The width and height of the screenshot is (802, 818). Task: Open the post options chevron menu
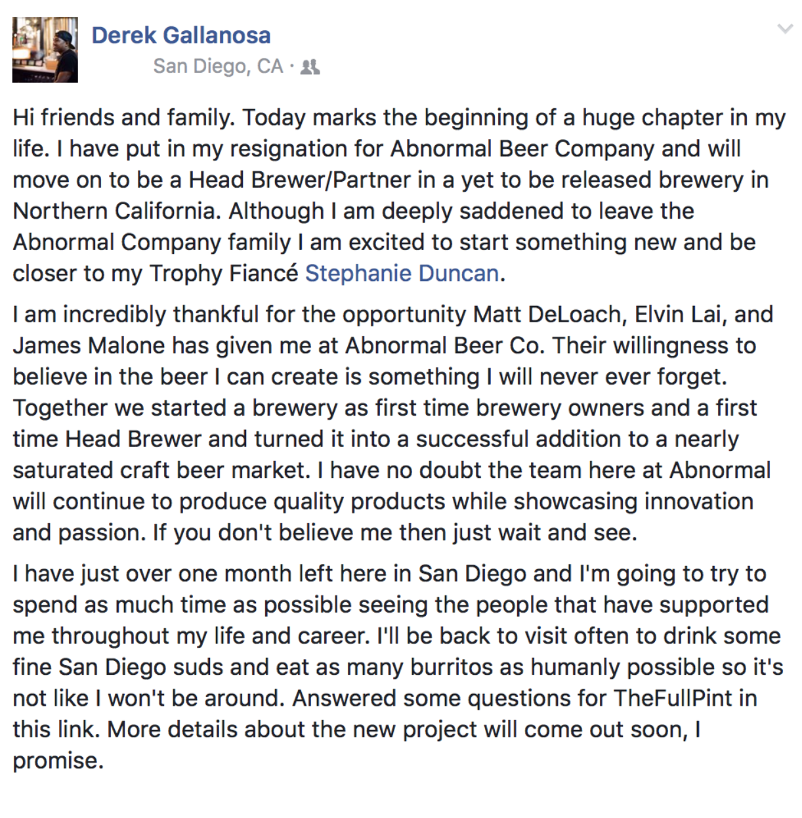pos(784,30)
